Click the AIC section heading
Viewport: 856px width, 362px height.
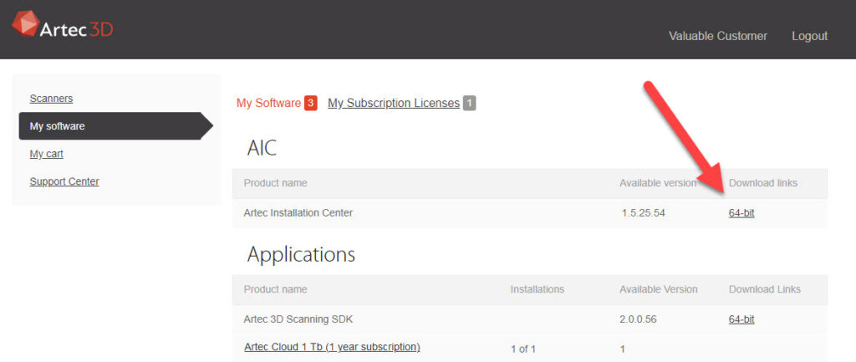point(262,148)
